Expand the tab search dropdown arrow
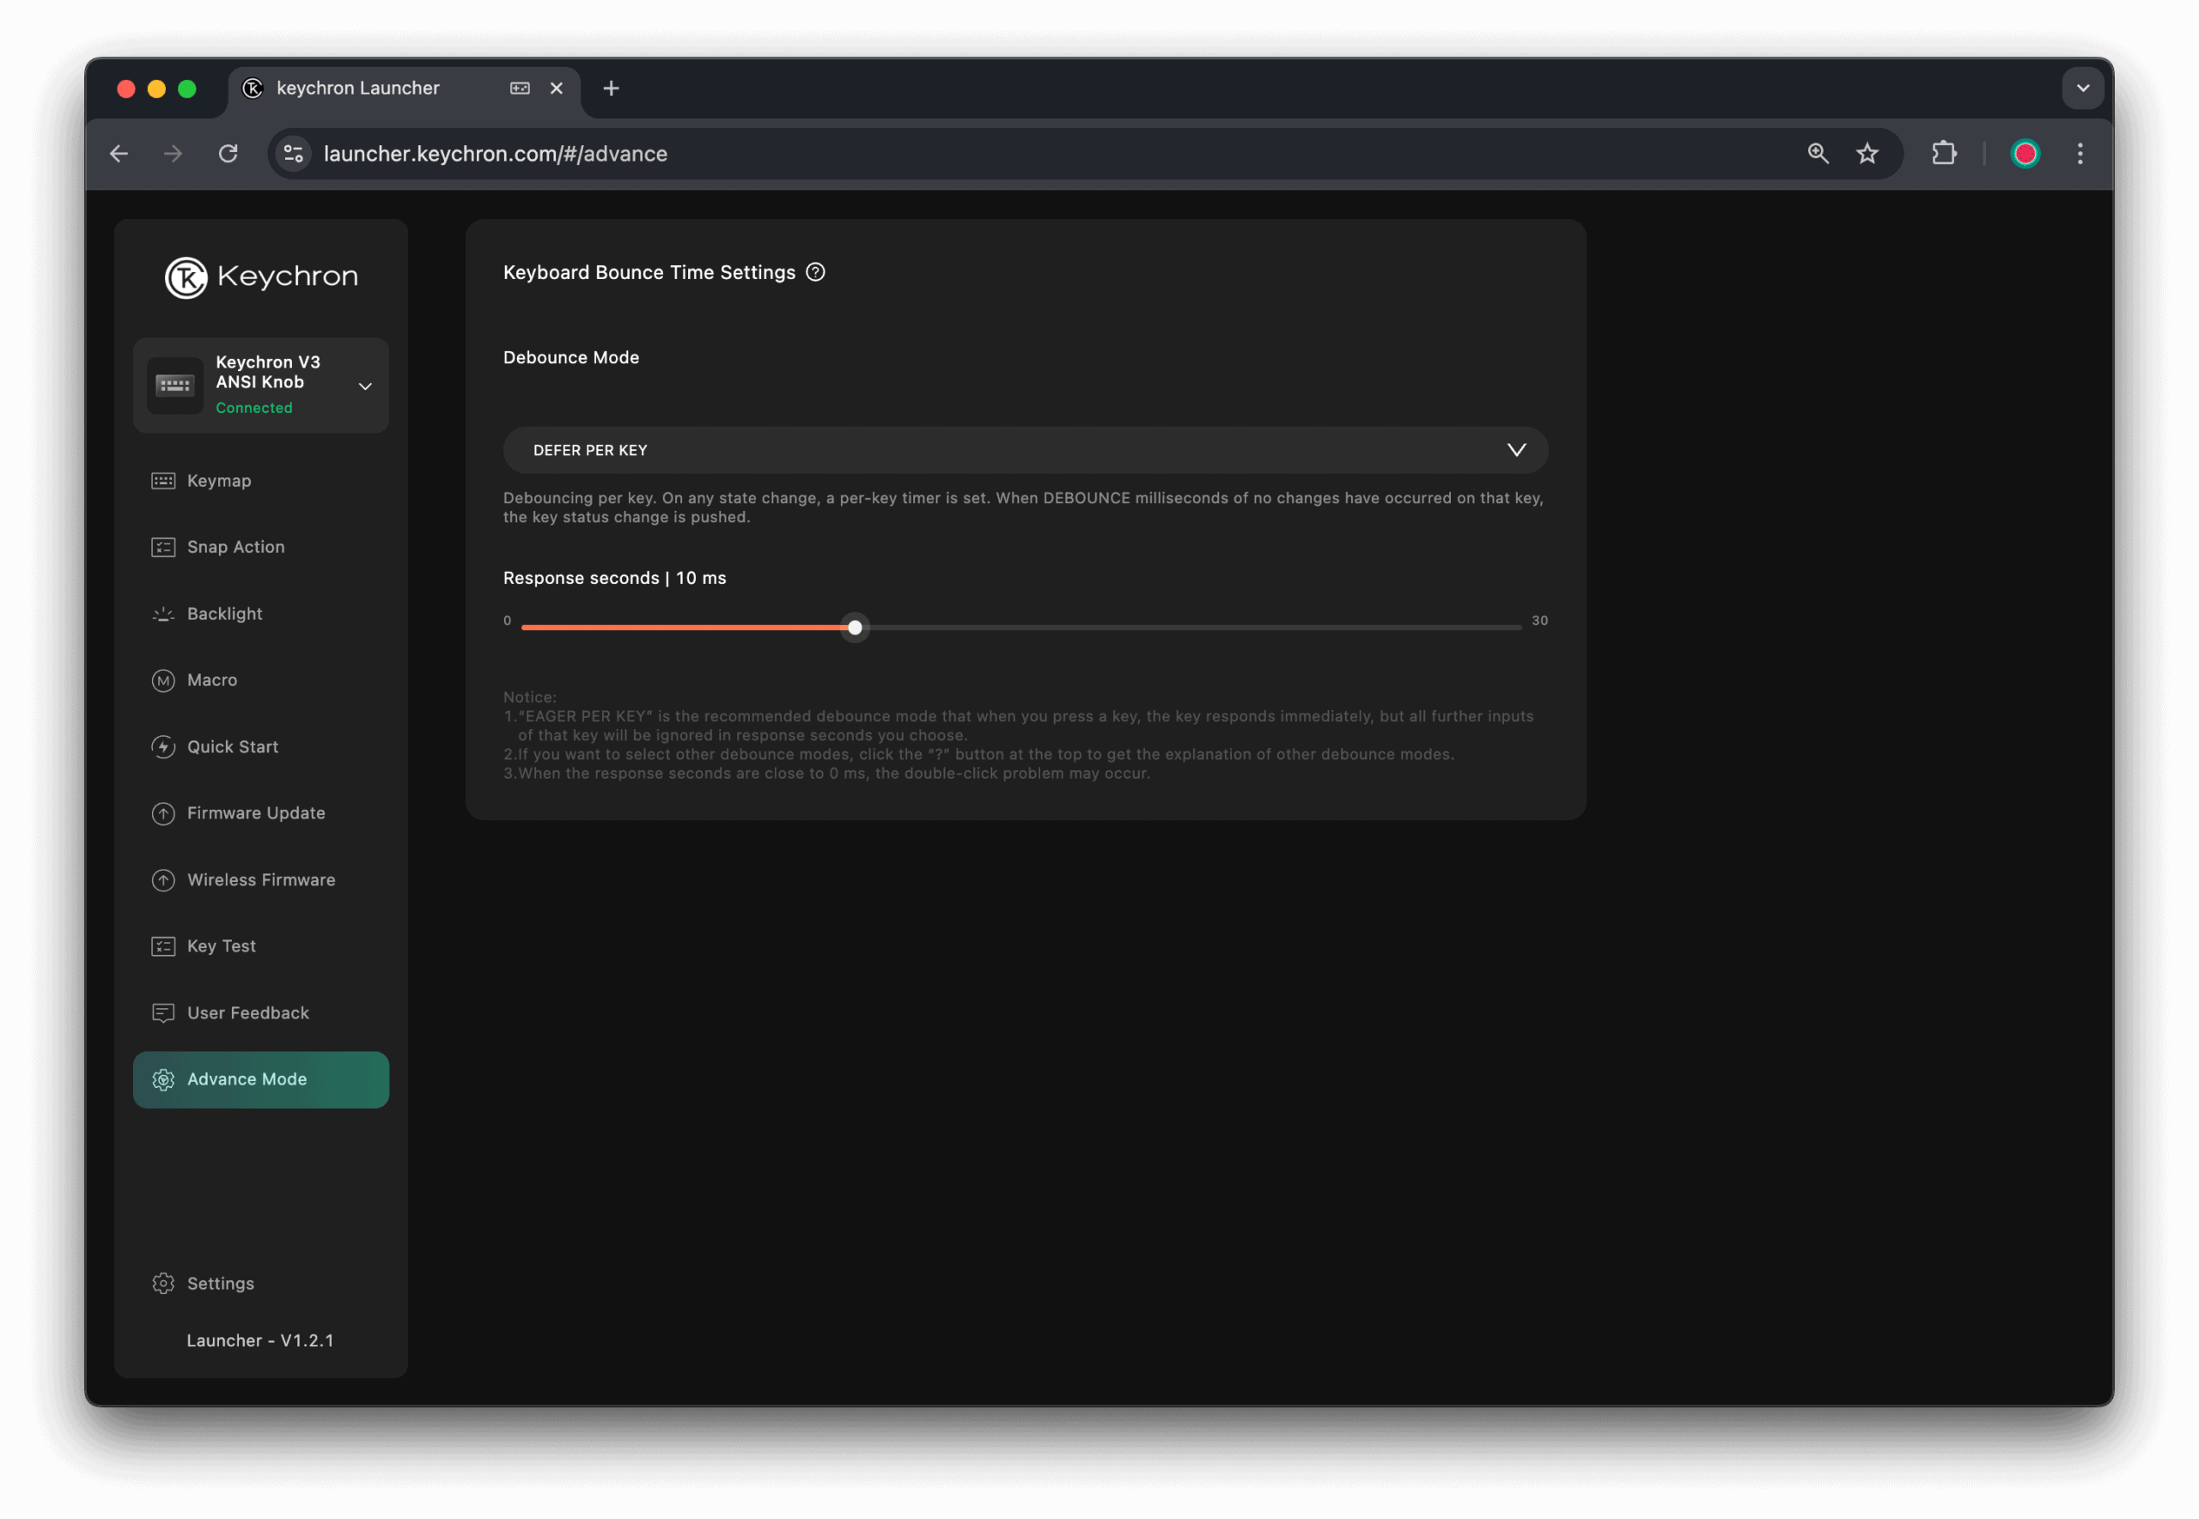This screenshot has height=1519, width=2199. [x=2083, y=88]
